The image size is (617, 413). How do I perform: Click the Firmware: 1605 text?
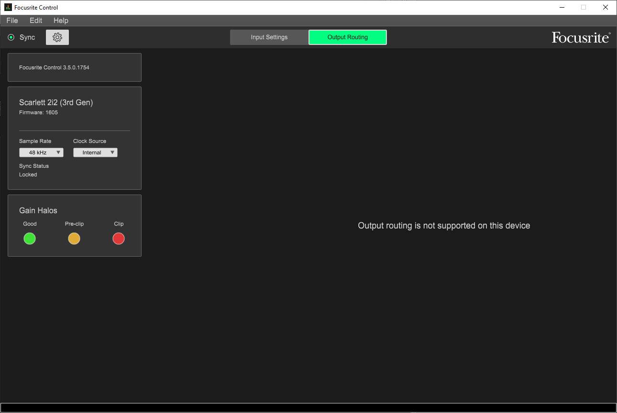[x=38, y=113]
